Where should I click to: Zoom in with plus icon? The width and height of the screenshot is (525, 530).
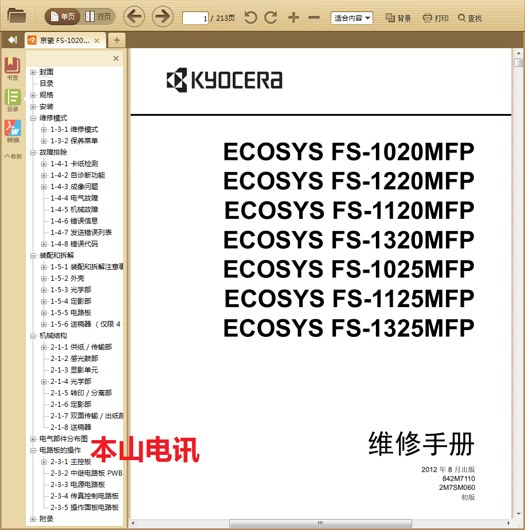click(293, 18)
